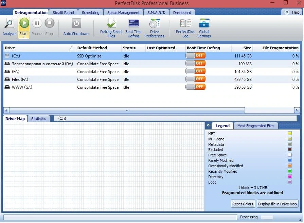This screenshot has width=304, height=223.
Task: Change the Boot purple color swatch
Action: (x=290, y=182)
